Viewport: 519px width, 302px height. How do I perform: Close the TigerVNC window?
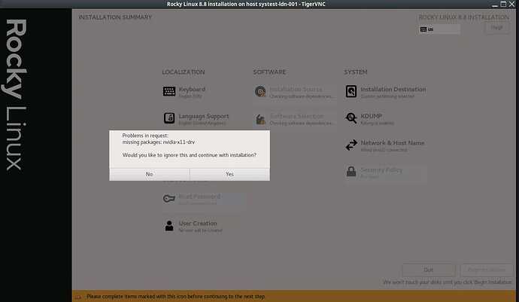(511, 5)
